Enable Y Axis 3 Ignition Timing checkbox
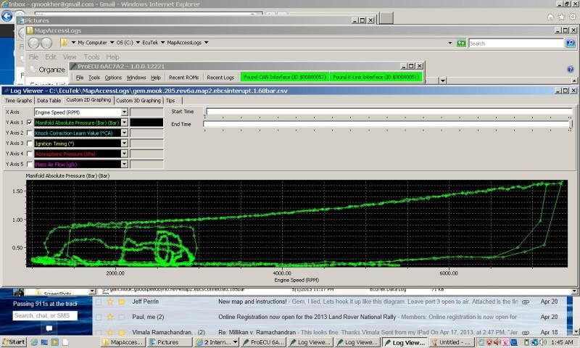The image size is (580, 348). pyautogui.click(x=30, y=144)
